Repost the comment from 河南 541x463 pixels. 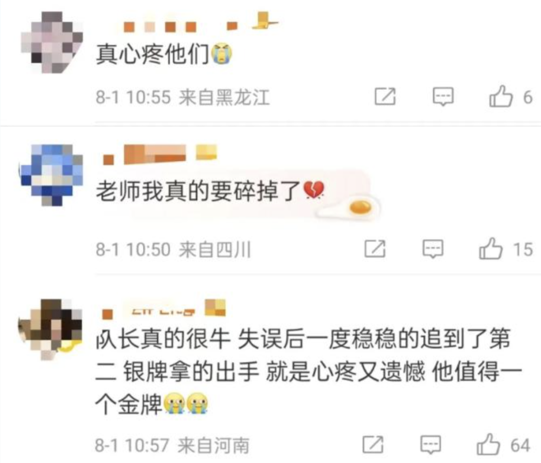[373, 444]
